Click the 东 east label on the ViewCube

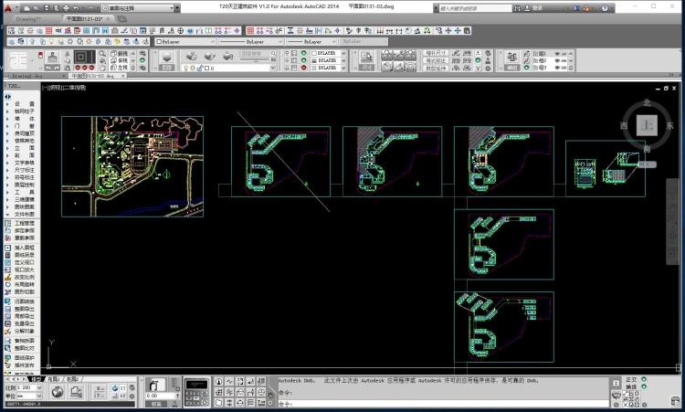669,126
